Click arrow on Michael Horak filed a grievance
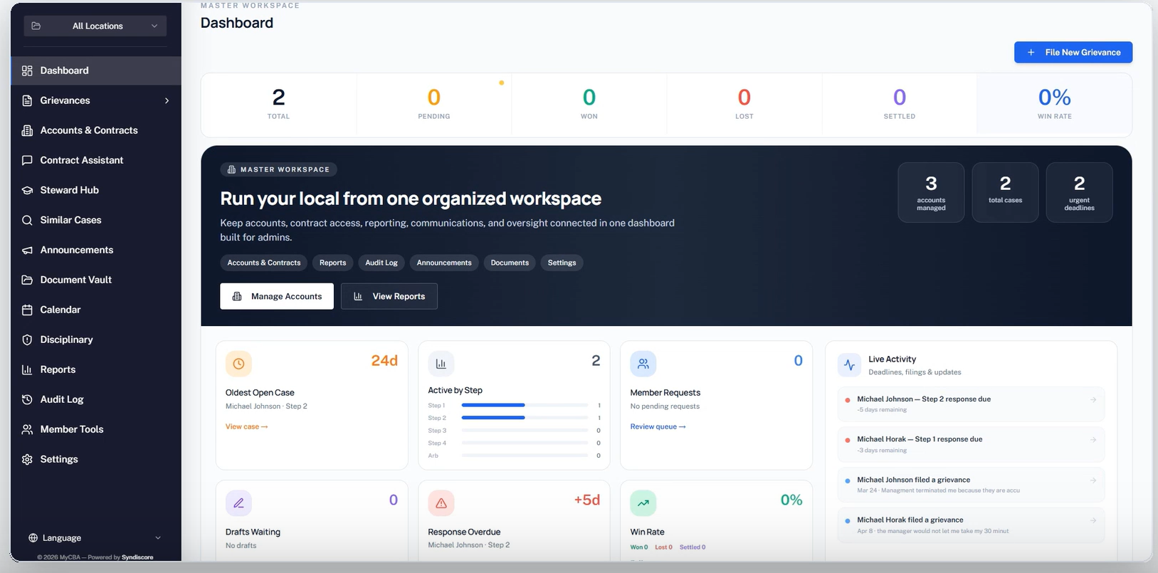1158x573 pixels. point(1093,520)
